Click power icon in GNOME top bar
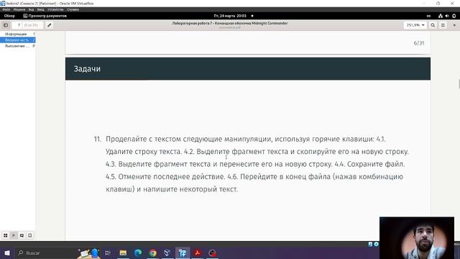 pos(454,16)
